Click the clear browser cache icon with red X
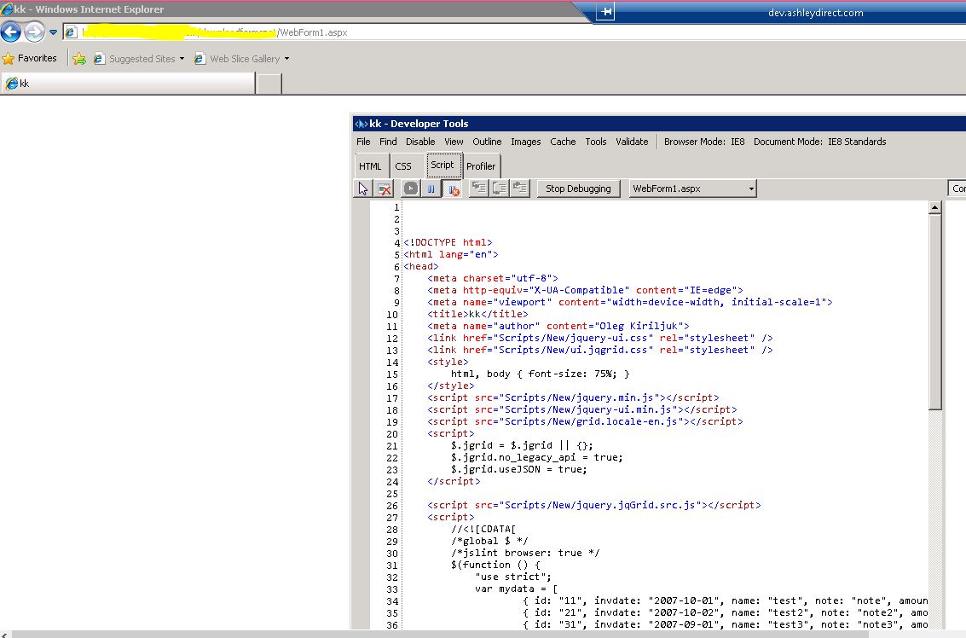The image size is (966, 638). 385,188
